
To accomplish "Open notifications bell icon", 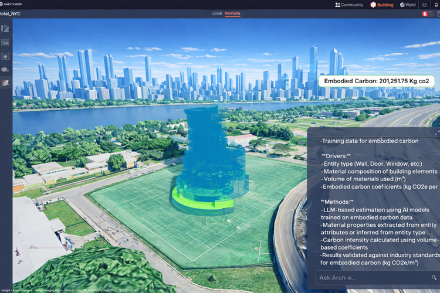I will pos(436,5).
